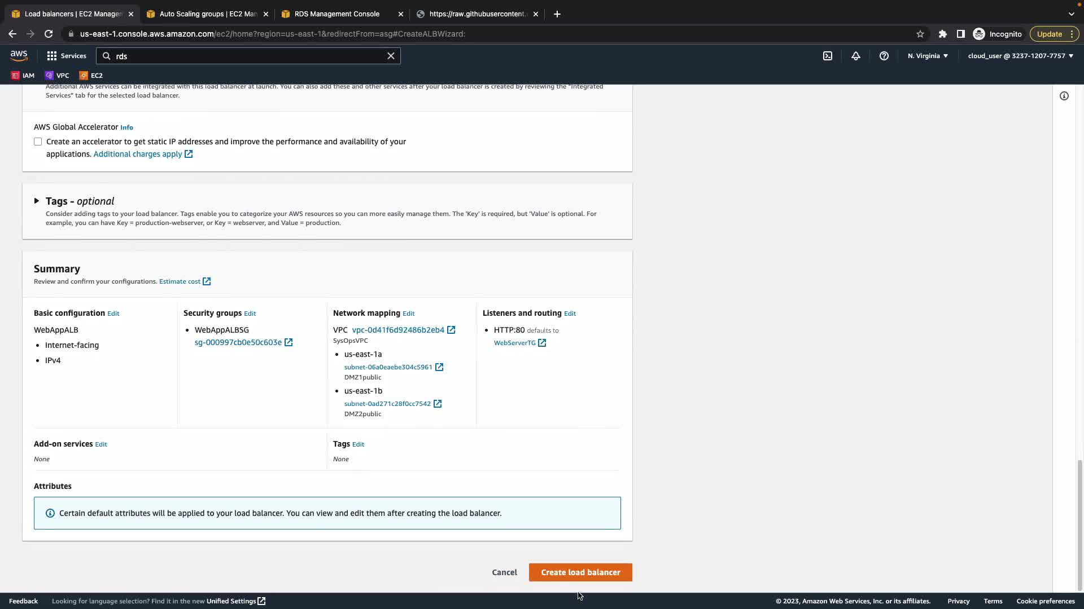
Task: Open the info panel circle icon
Action: (1064, 96)
